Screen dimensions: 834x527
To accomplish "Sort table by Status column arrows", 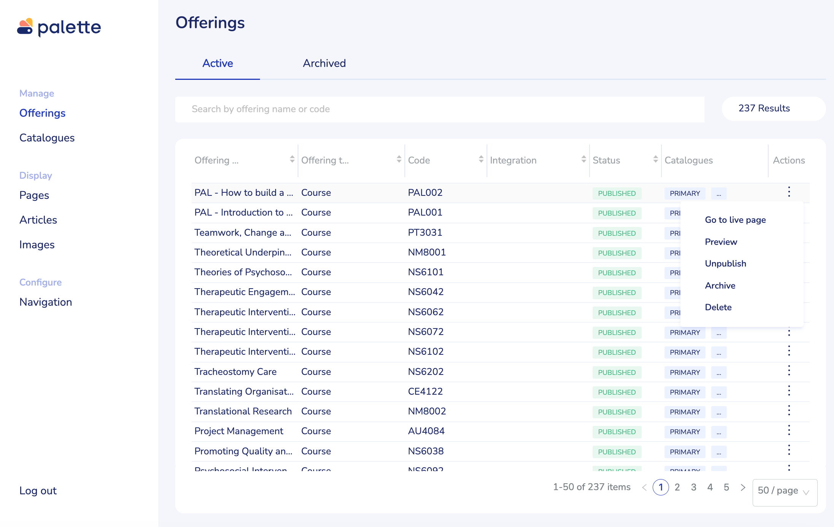I will click(x=655, y=159).
